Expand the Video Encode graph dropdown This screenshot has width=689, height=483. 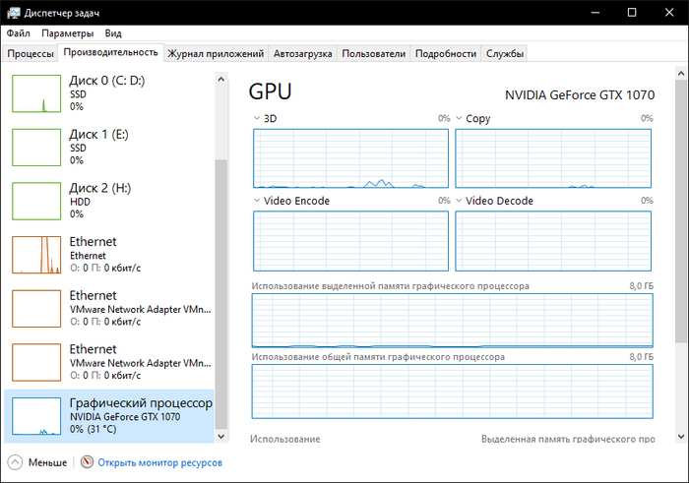tap(258, 201)
